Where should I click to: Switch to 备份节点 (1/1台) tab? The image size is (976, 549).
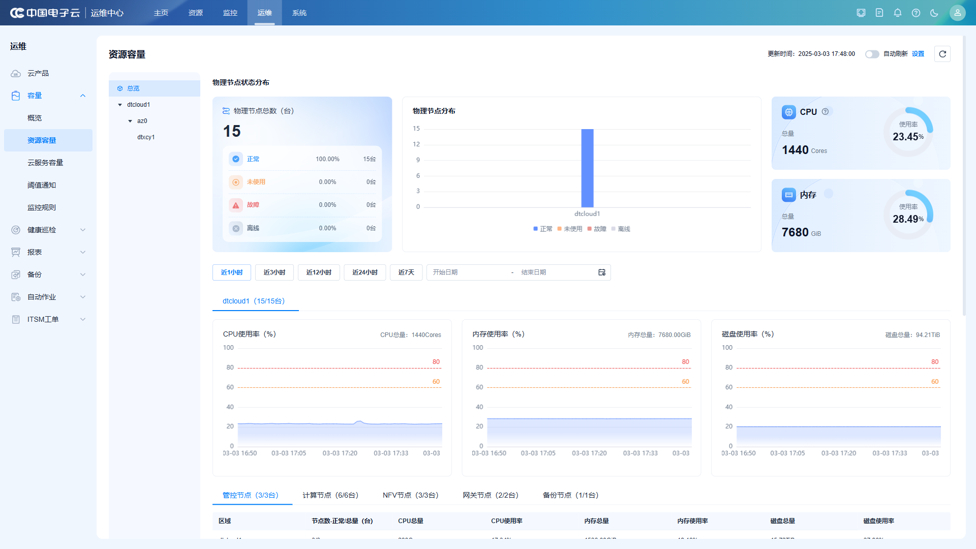pos(570,495)
